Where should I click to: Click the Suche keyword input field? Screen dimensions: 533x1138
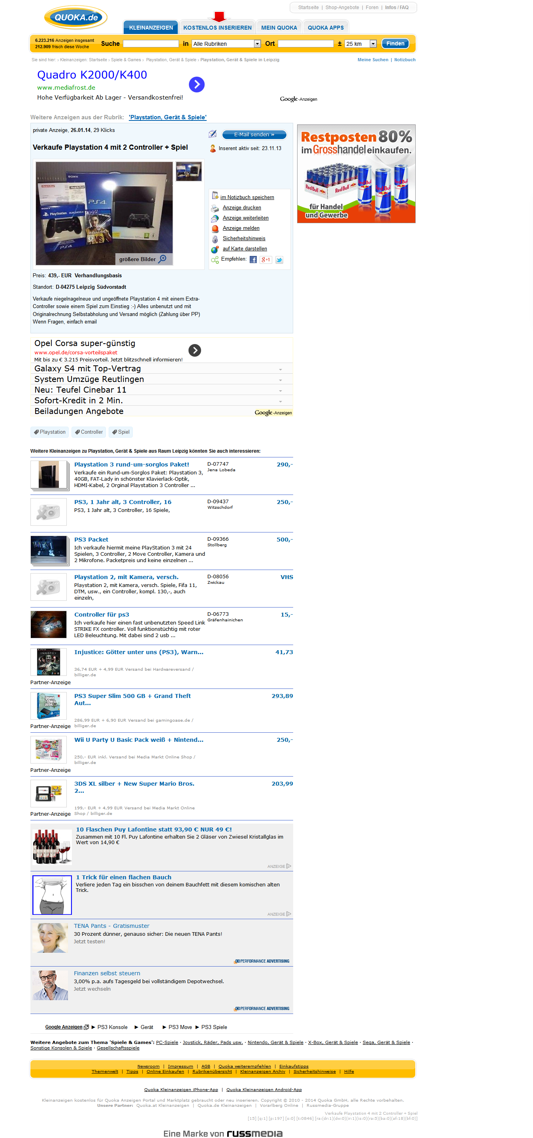151,44
